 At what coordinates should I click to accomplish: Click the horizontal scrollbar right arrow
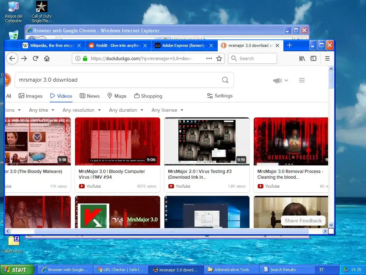coord(325,231)
